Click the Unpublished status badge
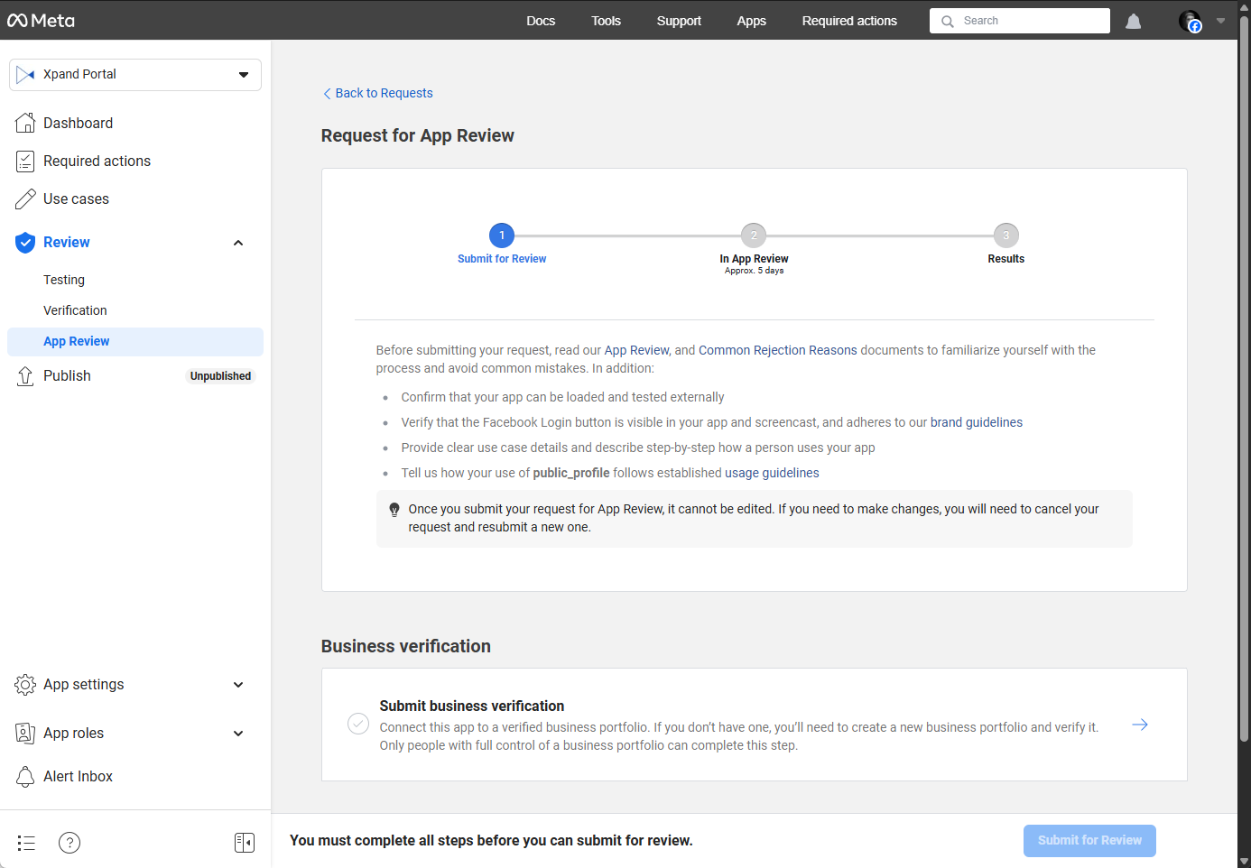This screenshot has width=1251, height=868. click(220, 376)
